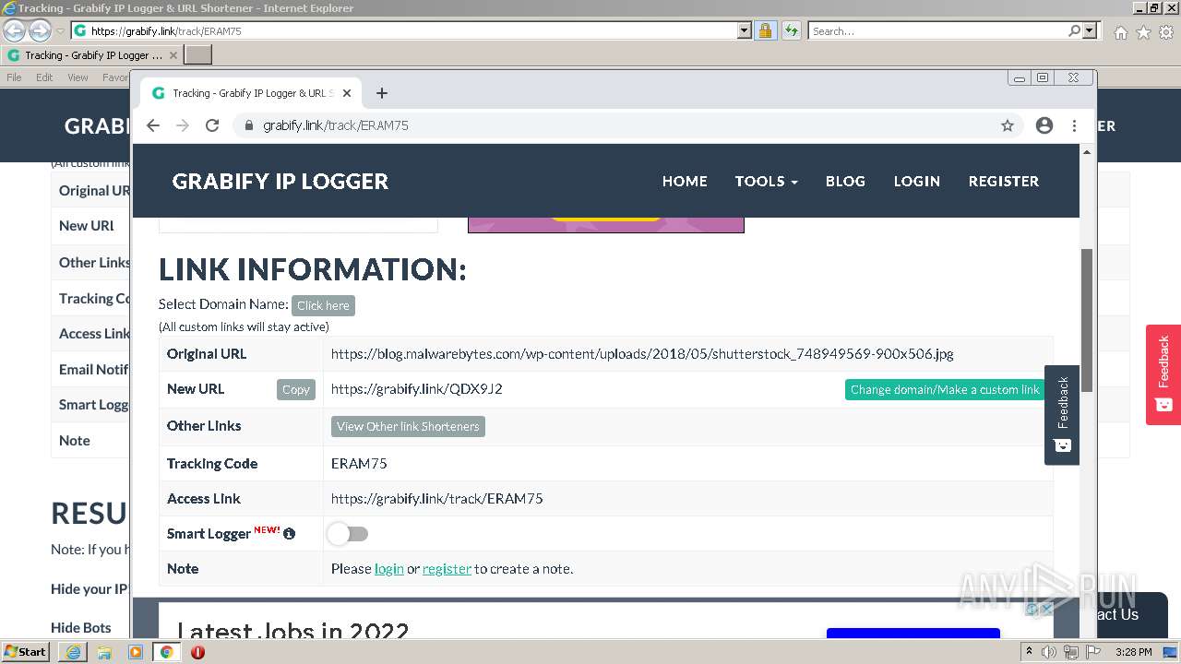Click IE search magnifier icon
The height and width of the screenshot is (664, 1181).
(1074, 31)
